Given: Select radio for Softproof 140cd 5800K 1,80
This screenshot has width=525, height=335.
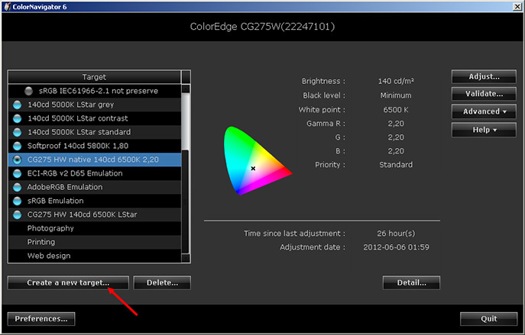Looking at the screenshot, I should click(x=17, y=146).
